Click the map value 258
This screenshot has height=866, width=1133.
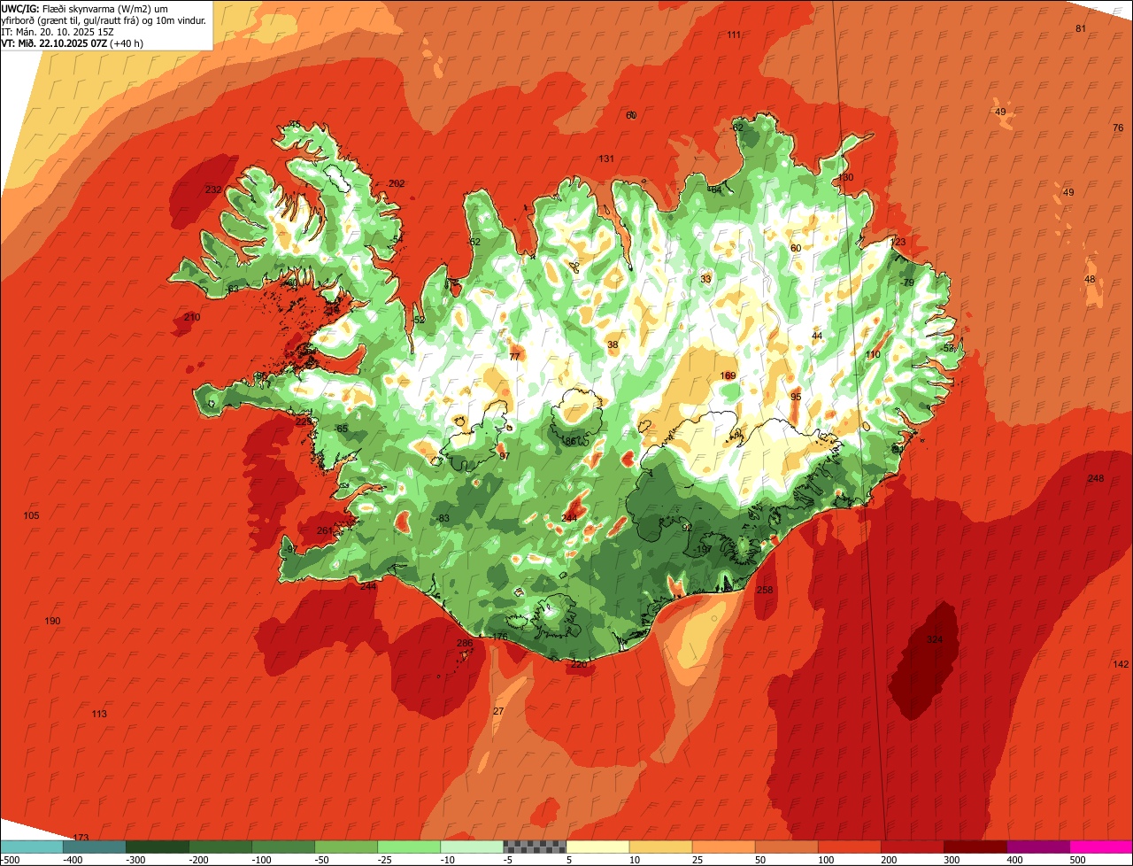point(766,591)
